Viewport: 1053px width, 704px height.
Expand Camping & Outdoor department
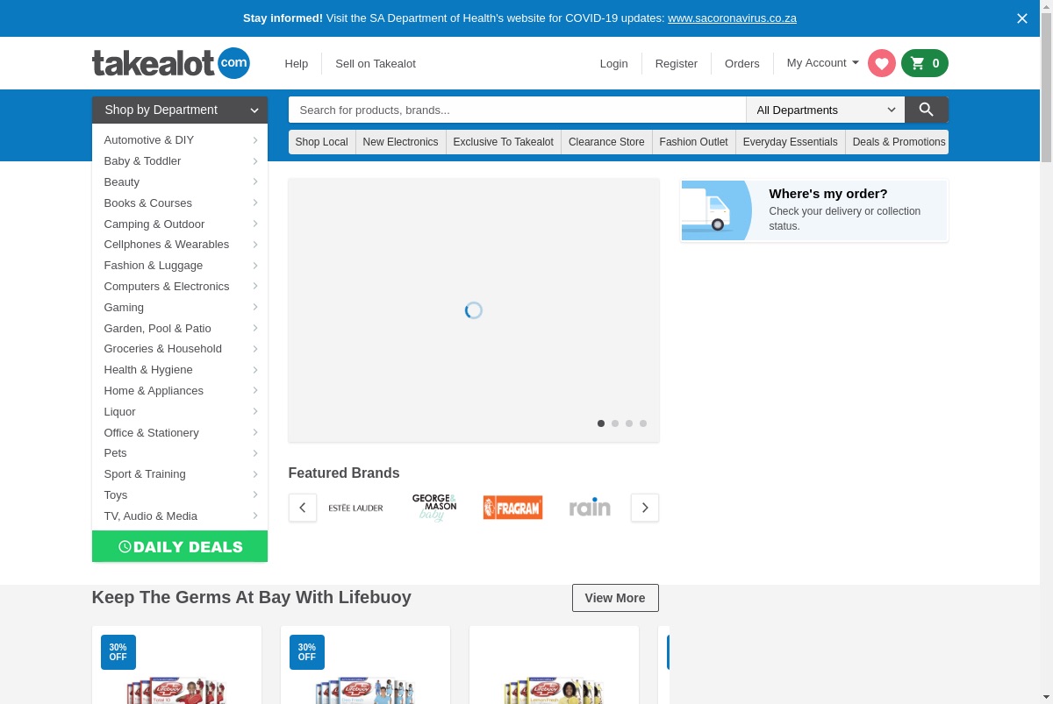click(180, 224)
